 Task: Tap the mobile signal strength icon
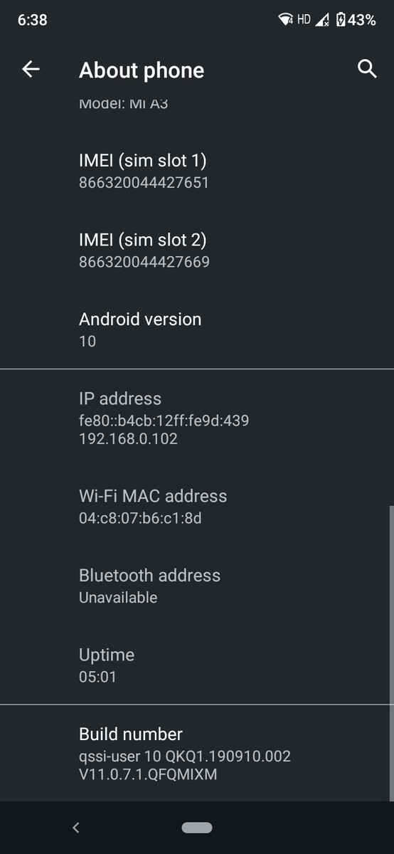(322, 20)
